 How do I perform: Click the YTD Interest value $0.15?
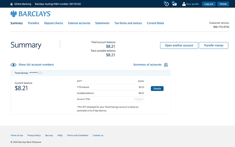coord(141,87)
